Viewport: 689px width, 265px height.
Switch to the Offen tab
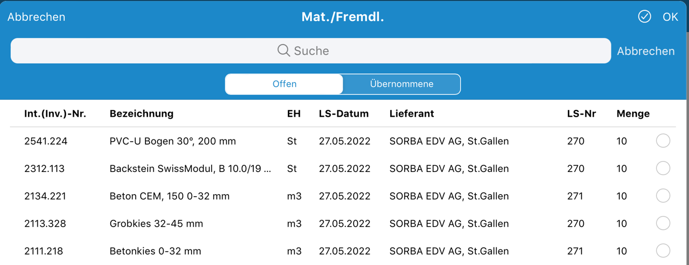point(284,84)
